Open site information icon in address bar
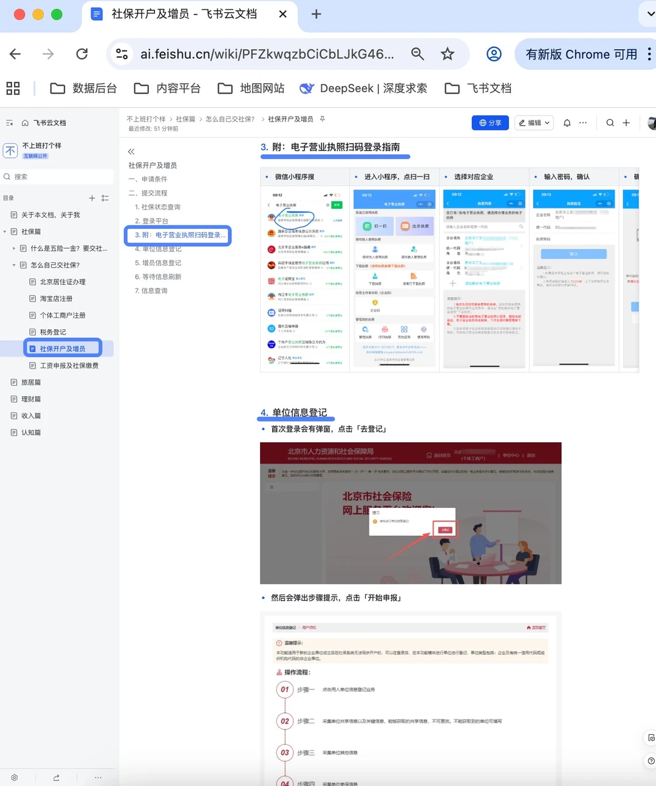Image resolution: width=656 pixels, height=786 pixels. (122, 54)
